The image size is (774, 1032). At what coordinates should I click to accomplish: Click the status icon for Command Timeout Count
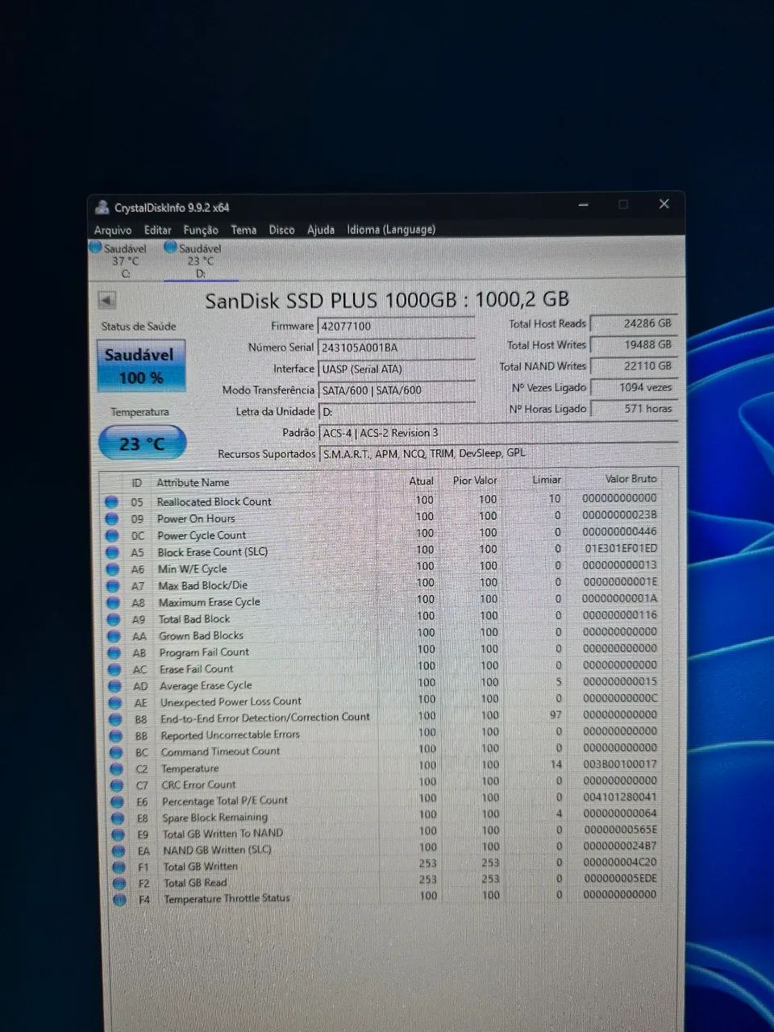118,752
